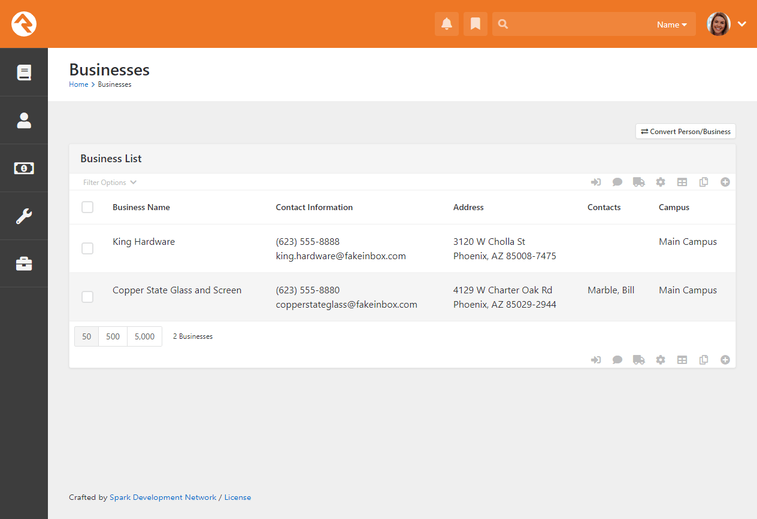
Task: Click top gear icon above grid
Action: 661,182
